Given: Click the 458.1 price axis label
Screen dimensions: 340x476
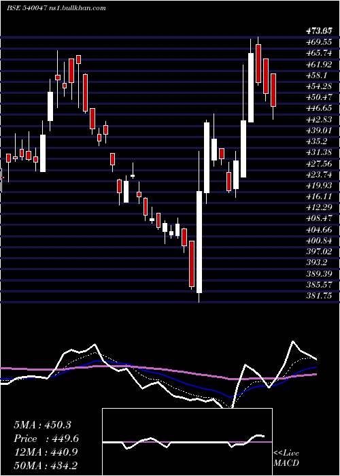Looking at the screenshot, I should tap(317, 75).
